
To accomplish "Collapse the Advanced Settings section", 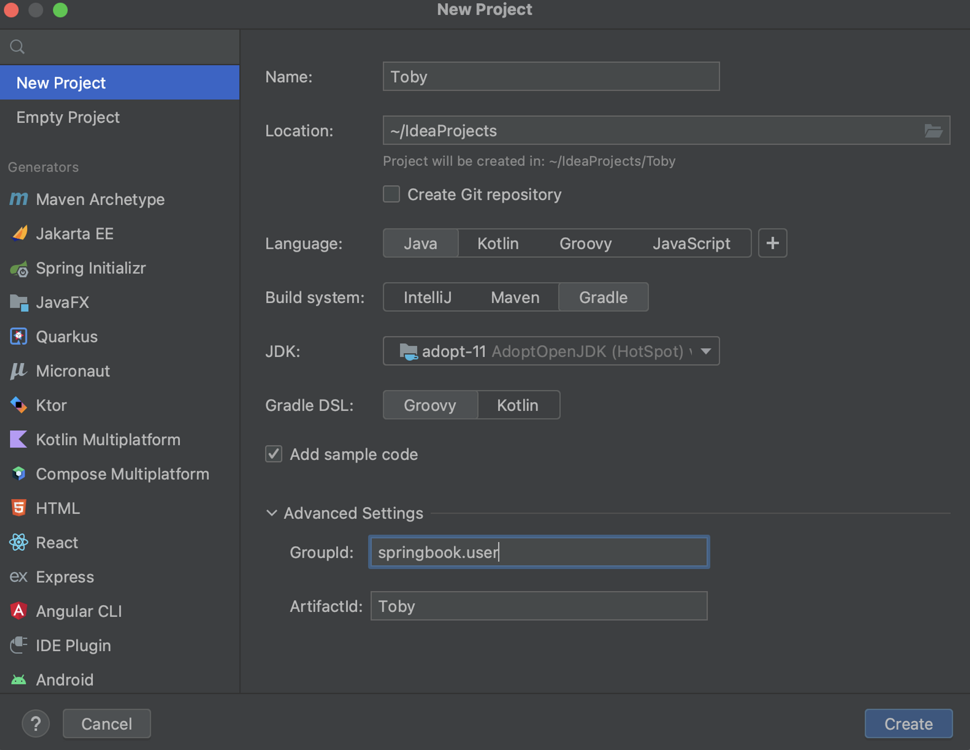I will tap(272, 513).
